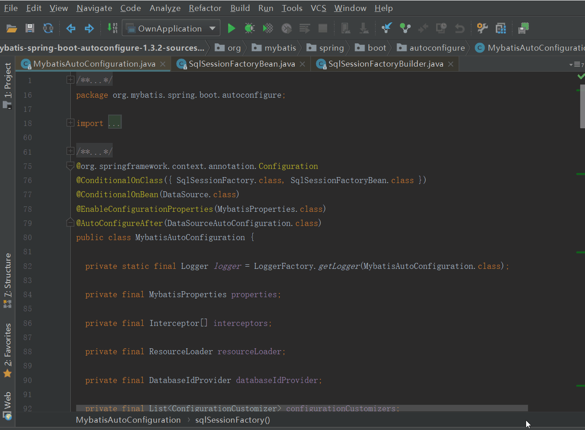Open the Navigate menu
Screen dimensions: 585x430
click(94, 8)
